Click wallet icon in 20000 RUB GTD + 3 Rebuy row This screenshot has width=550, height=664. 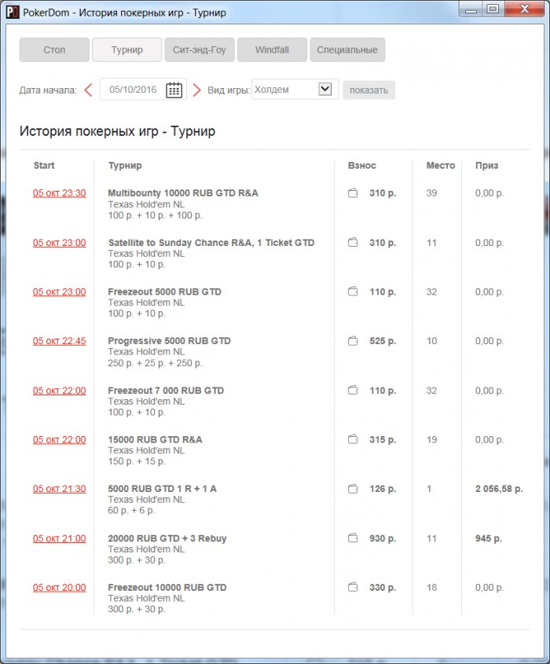[x=353, y=537]
